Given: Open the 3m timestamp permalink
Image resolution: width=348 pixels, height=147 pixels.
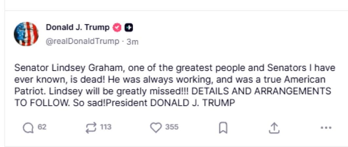Looking at the screenshot, I should click(132, 42).
